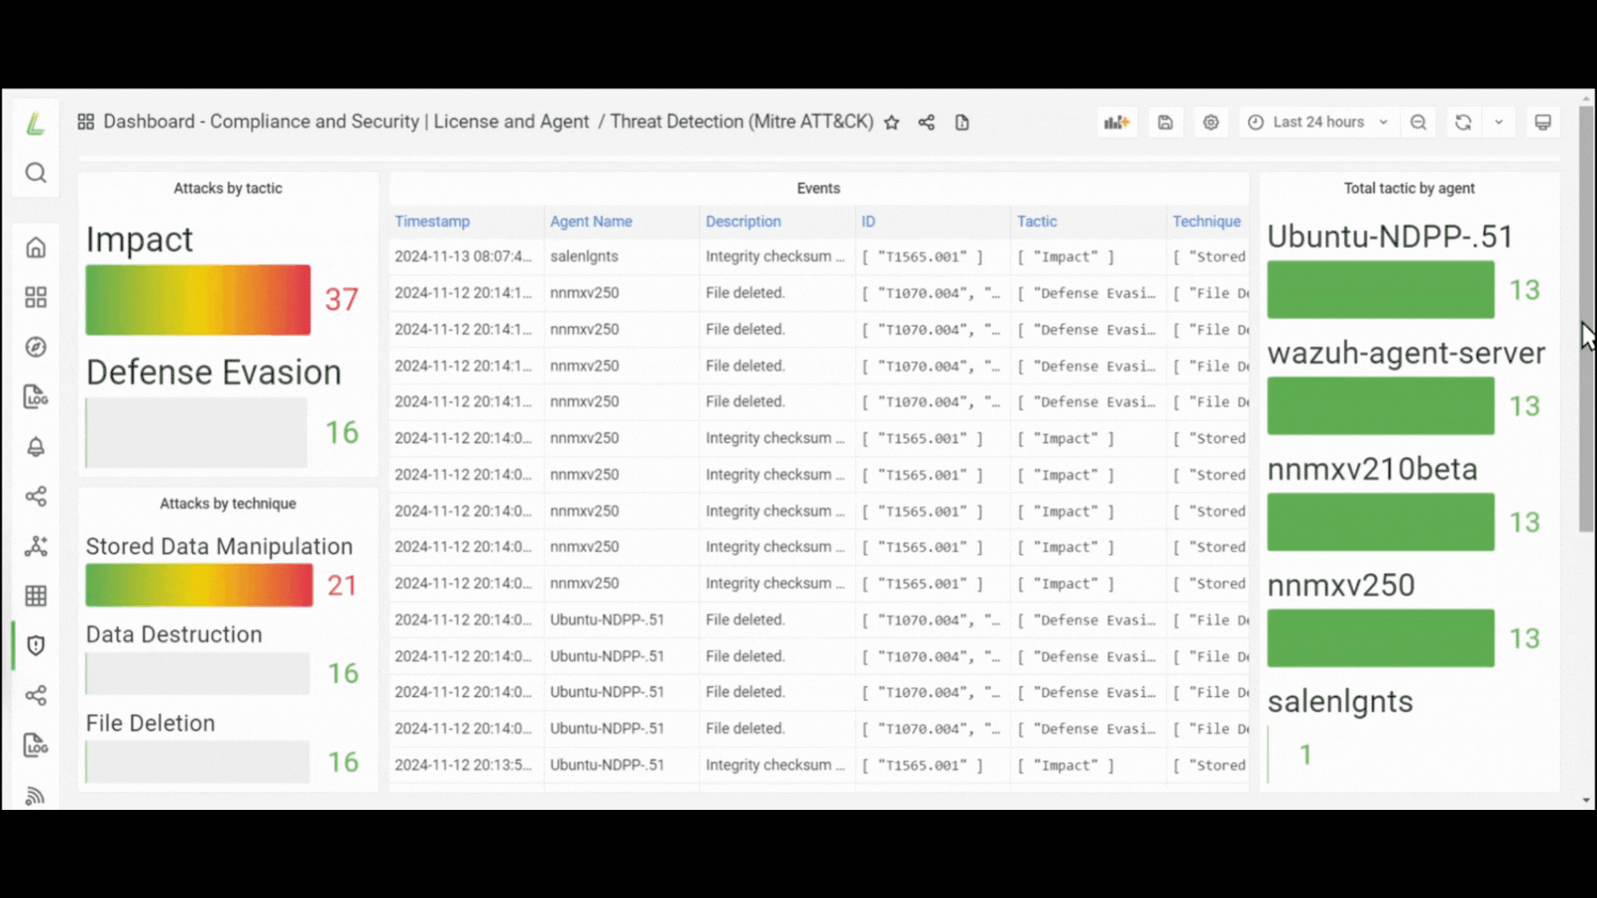Open Alerting bell icon in sidebar
Screen dimensions: 1597x898
35,447
